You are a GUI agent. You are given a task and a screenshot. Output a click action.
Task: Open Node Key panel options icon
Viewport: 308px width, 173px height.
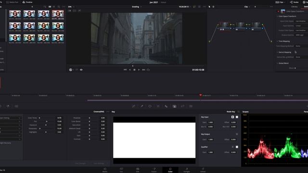pyautogui.click(x=239, y=111)
